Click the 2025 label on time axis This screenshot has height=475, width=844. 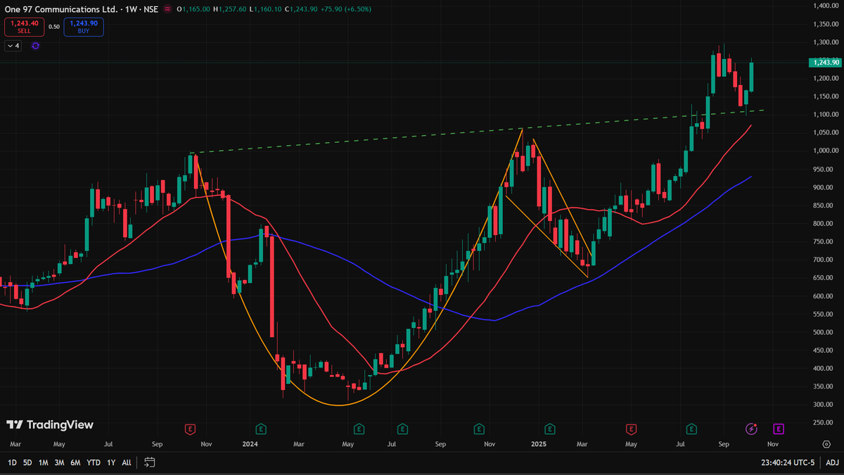pyautogui.click(x=539, y=444)
